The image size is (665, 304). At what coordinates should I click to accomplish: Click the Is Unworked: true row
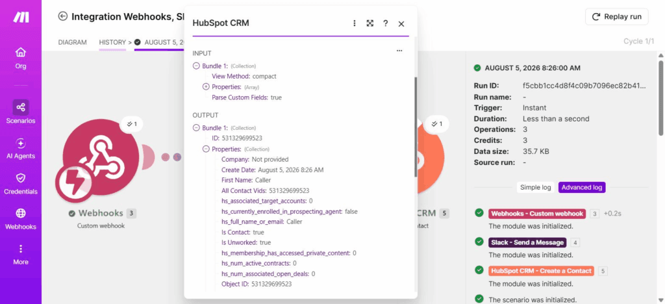click(246, 242)
